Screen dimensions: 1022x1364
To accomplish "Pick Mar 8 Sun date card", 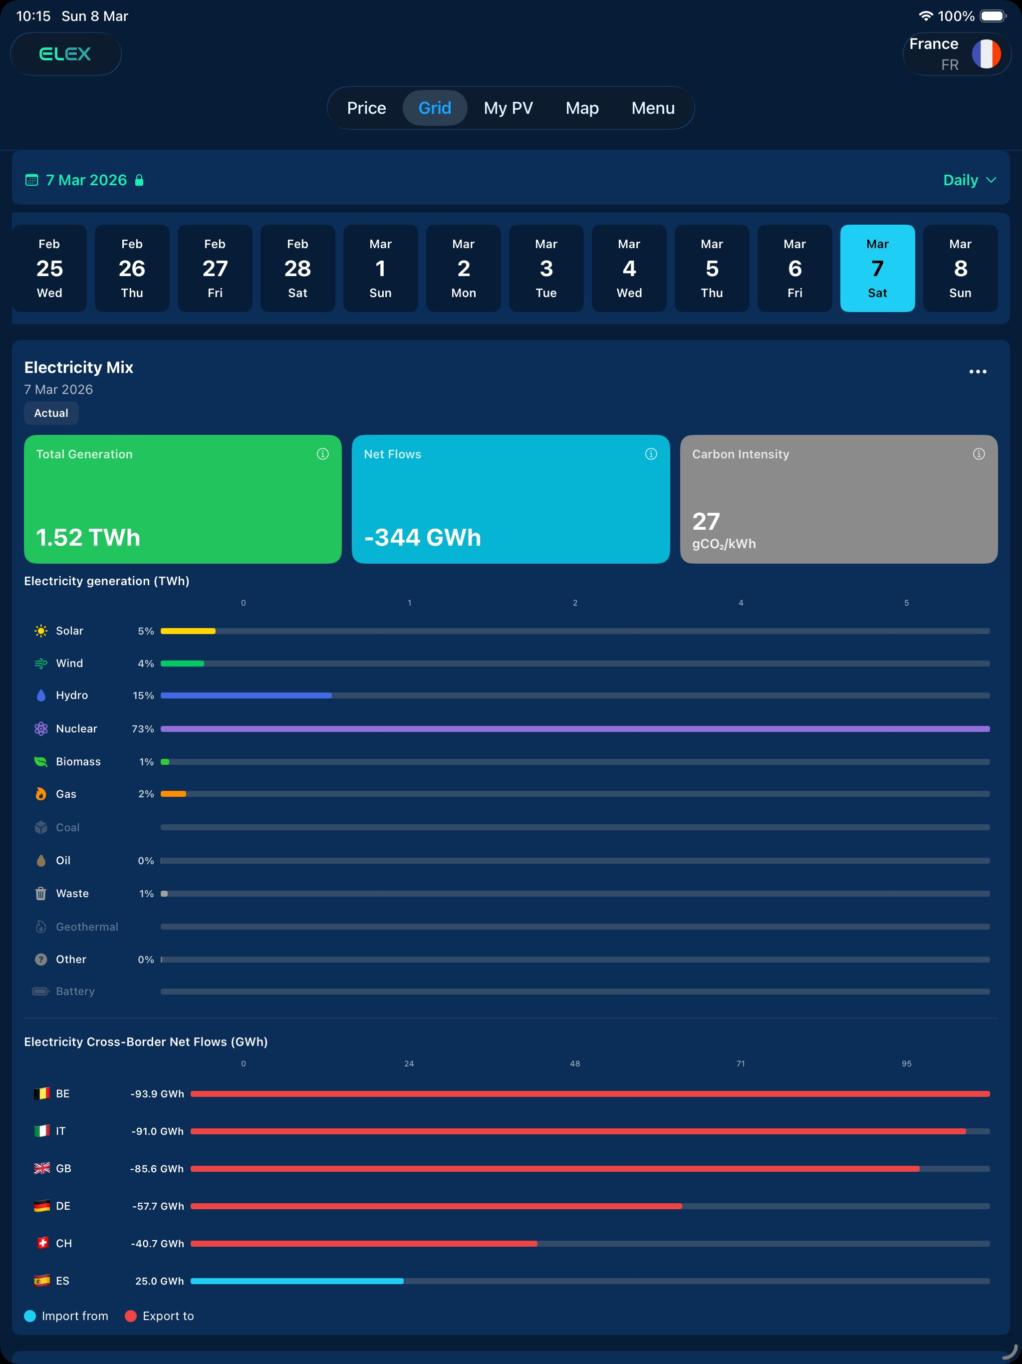I will pyautogui.click(x=960, y=268).
